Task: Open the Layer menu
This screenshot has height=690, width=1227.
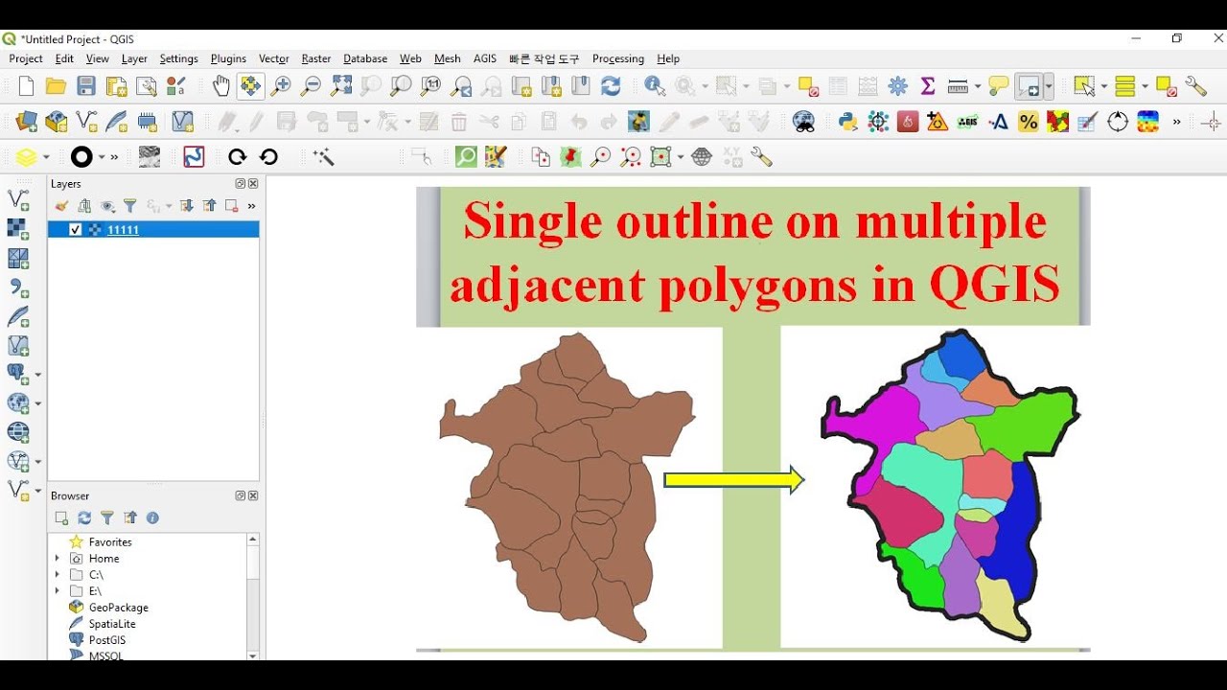Action: [134, 58]
